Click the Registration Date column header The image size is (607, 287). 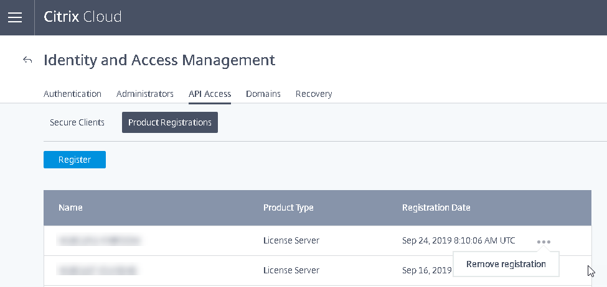click(x=436, y=207)
